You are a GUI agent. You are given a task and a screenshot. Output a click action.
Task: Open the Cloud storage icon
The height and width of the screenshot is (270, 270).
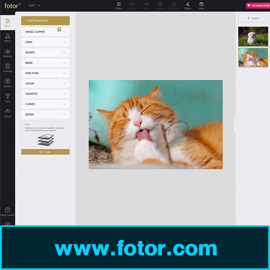(7, 113)
